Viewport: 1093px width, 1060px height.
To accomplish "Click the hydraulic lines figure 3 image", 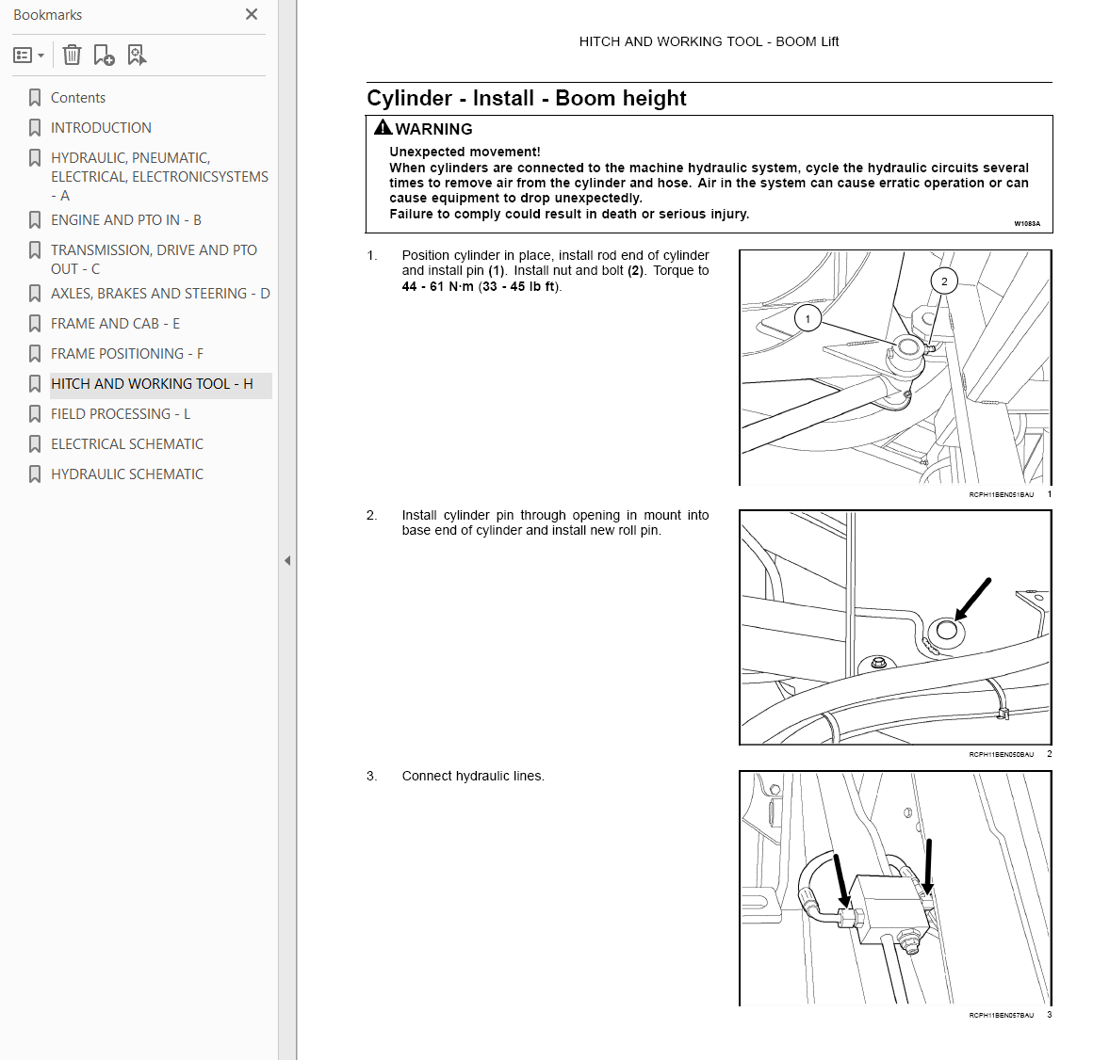I will (x=895, y=888).
